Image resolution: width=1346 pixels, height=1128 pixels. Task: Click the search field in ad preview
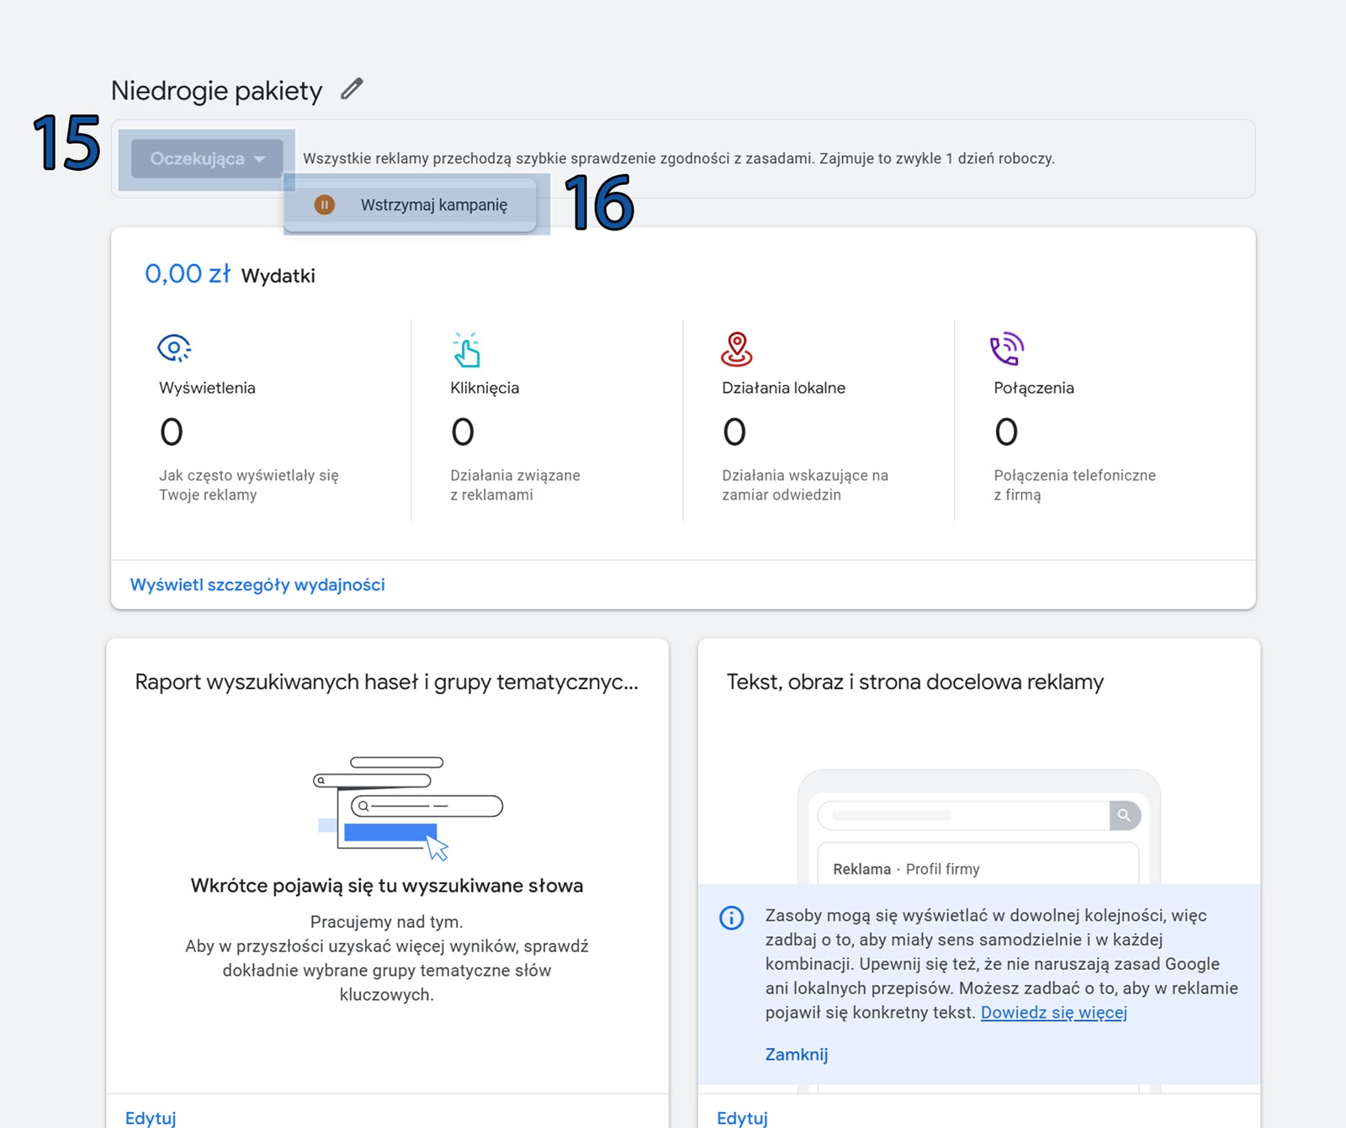(x=963, y=815)
